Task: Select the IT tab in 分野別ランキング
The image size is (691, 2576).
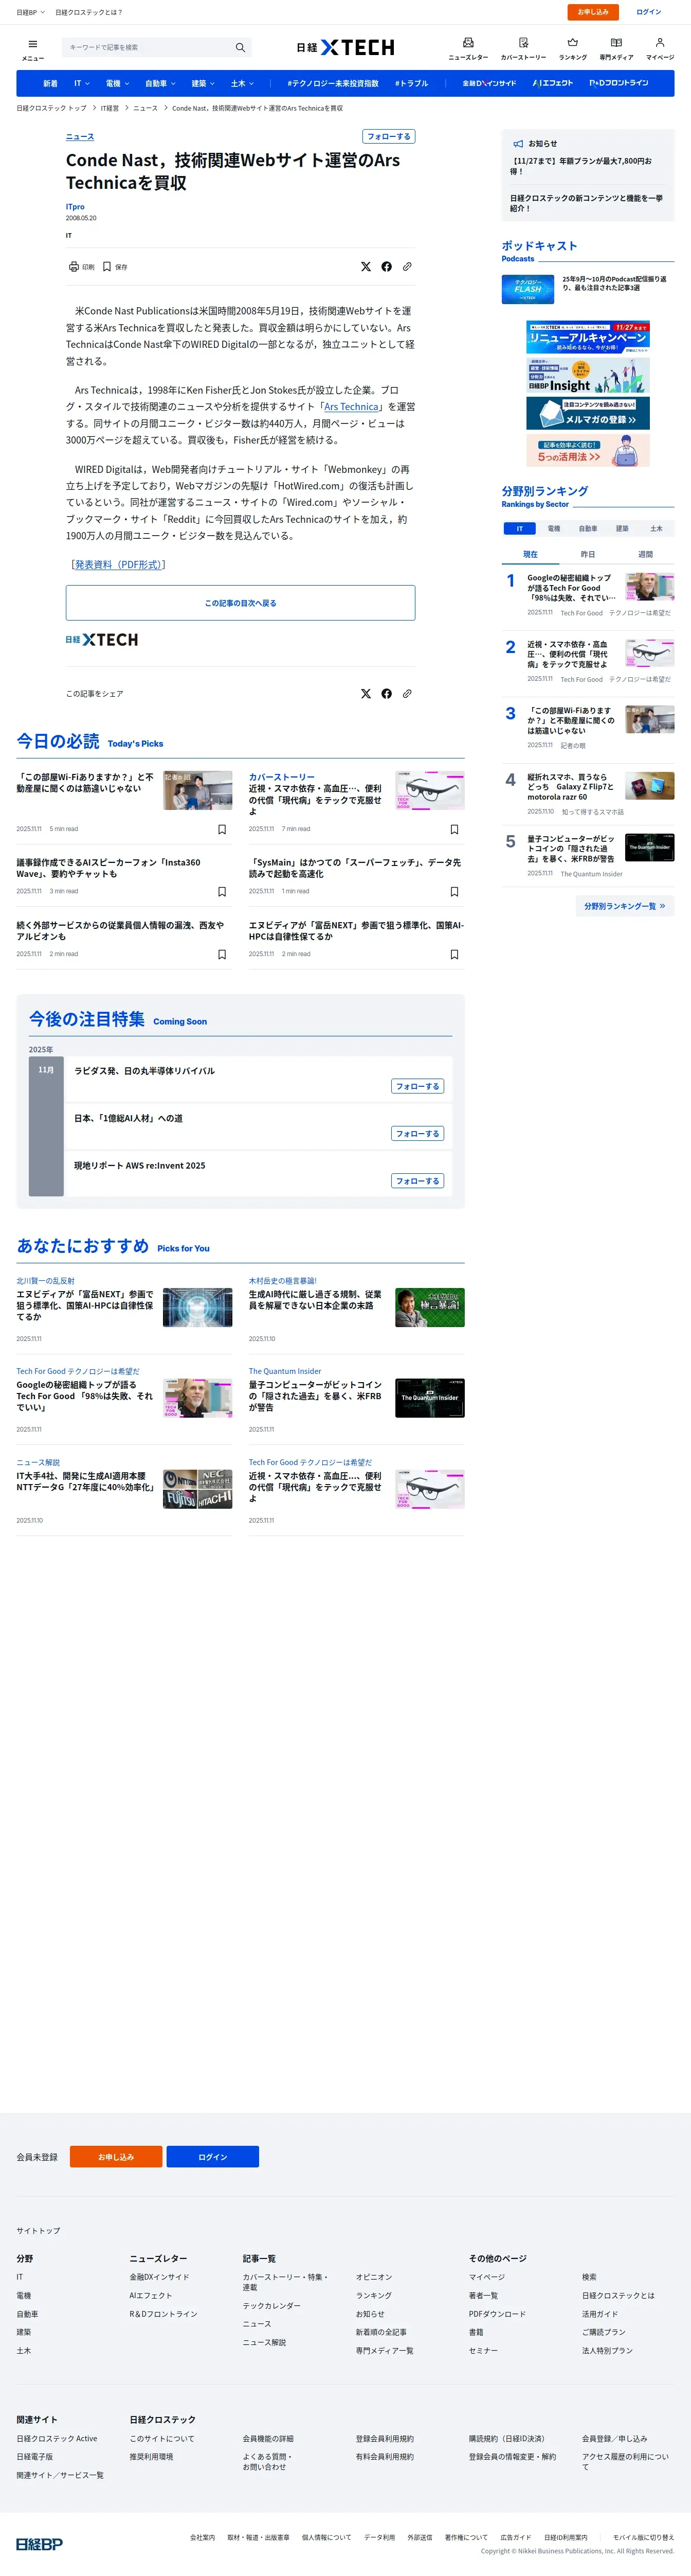Action: pos(519,528)
